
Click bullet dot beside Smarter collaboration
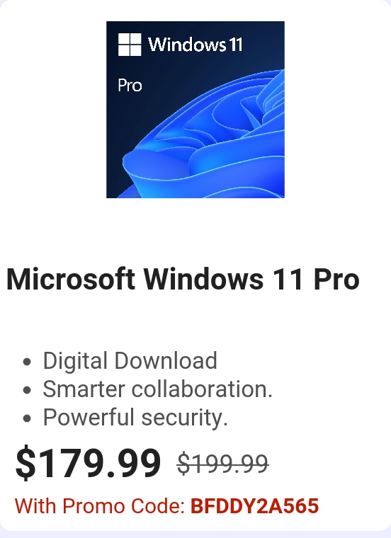[27, 390]
